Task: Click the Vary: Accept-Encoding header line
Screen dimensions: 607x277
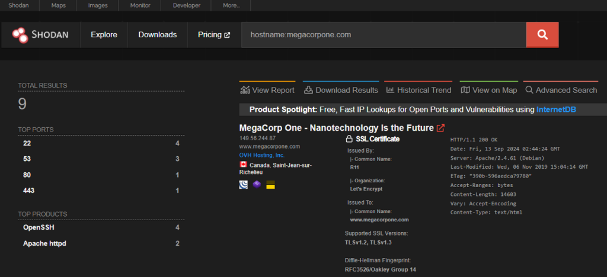Action: pos(483,204)
